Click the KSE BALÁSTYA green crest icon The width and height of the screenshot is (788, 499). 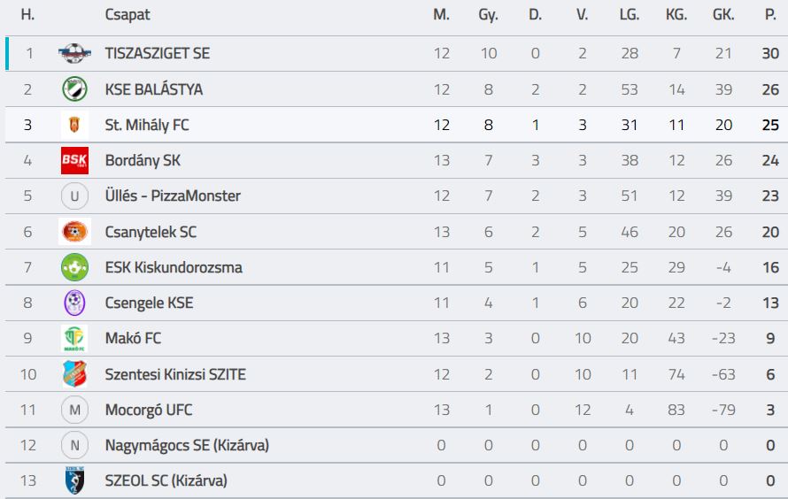tap(74, 89)
